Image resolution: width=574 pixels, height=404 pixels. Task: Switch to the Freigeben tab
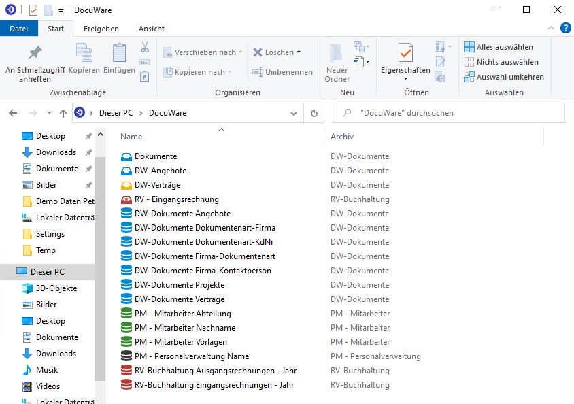click(101, 29)
